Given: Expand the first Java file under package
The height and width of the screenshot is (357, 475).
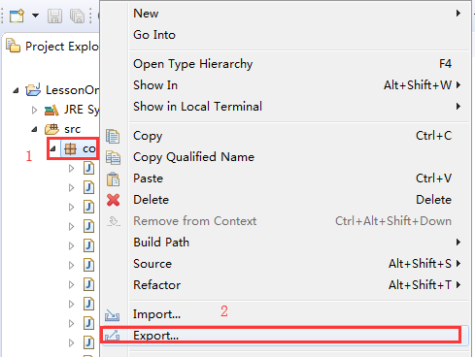Looking at the screenshot, I should pos(71,169).
